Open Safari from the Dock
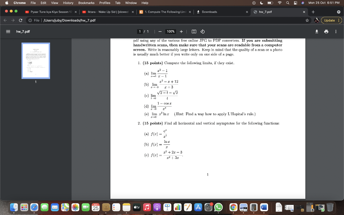This screenshot has width=344, height=215. click(x=34, y=207)
